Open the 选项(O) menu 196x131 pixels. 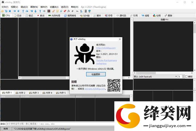pos(65,7)
